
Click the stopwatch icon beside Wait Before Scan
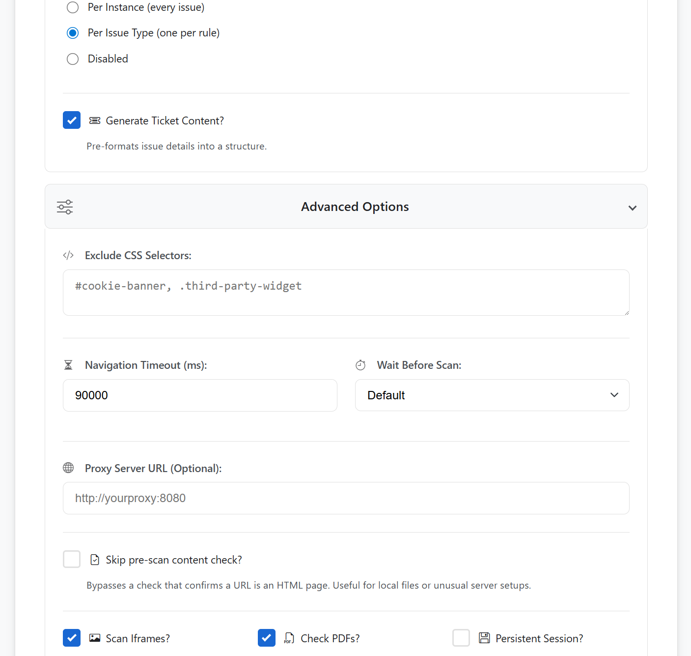360,365
